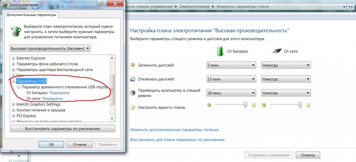The image size is (356, 162).
Task: Expand Параметры адаптера беспроводной сети node
Action: click(13, 70)
